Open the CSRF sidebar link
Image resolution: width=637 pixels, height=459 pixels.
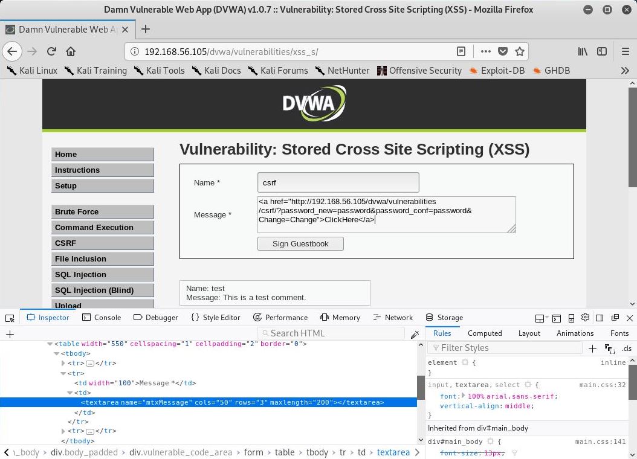click(x=103, y=243)
